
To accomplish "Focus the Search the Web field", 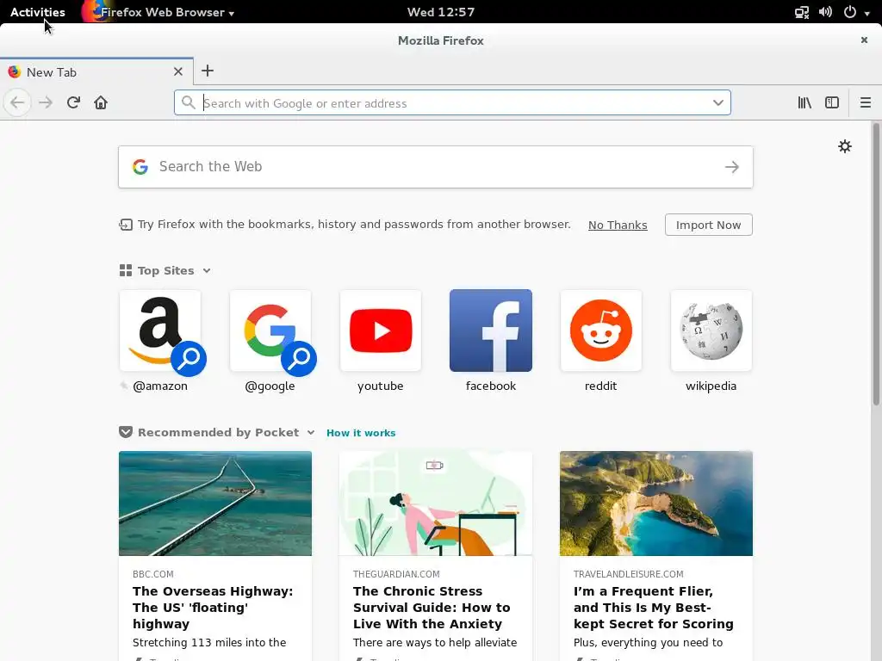I will 435,167.
